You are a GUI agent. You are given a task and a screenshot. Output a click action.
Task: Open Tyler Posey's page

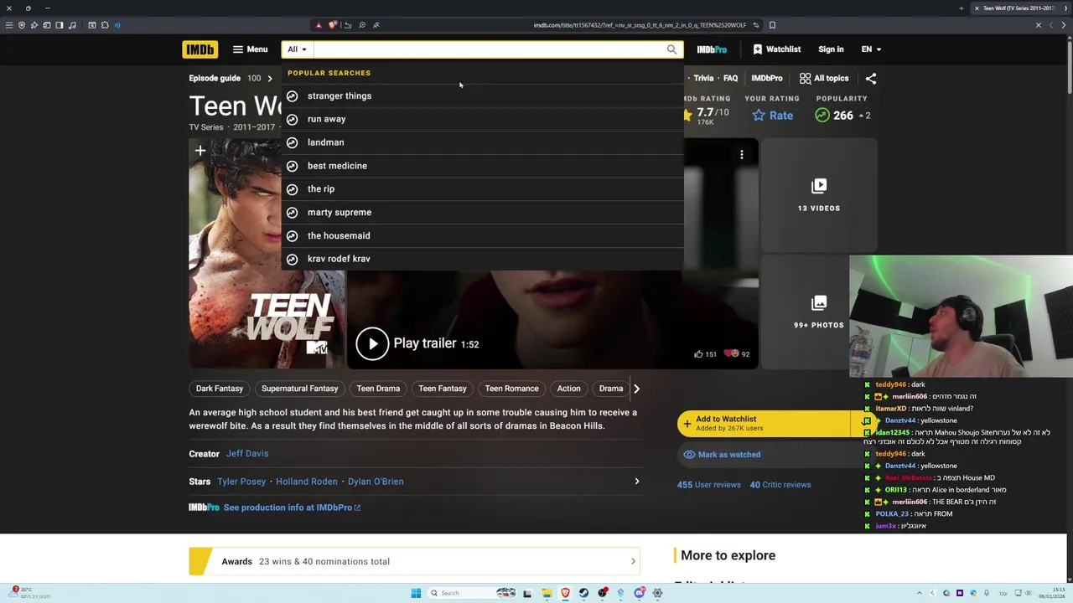241,482
